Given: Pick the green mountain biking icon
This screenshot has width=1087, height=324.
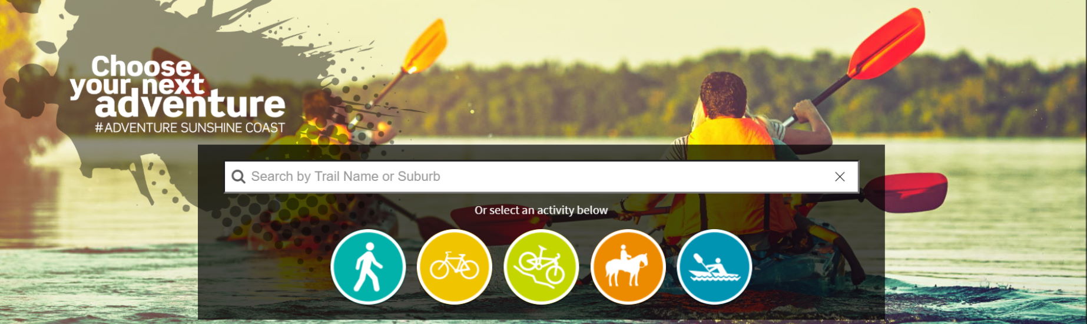Looking at the screenshot, I should [x=541, y=267].
